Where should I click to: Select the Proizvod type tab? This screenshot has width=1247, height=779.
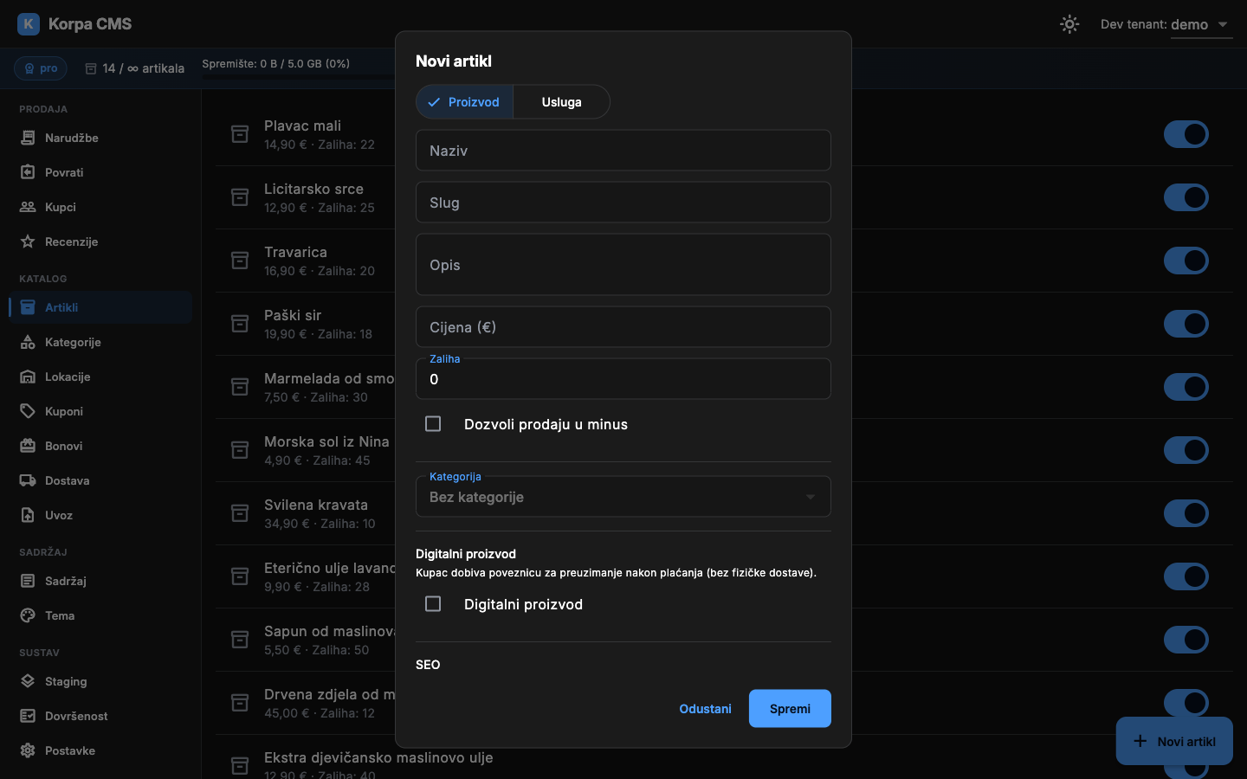(x=465, y=102)
